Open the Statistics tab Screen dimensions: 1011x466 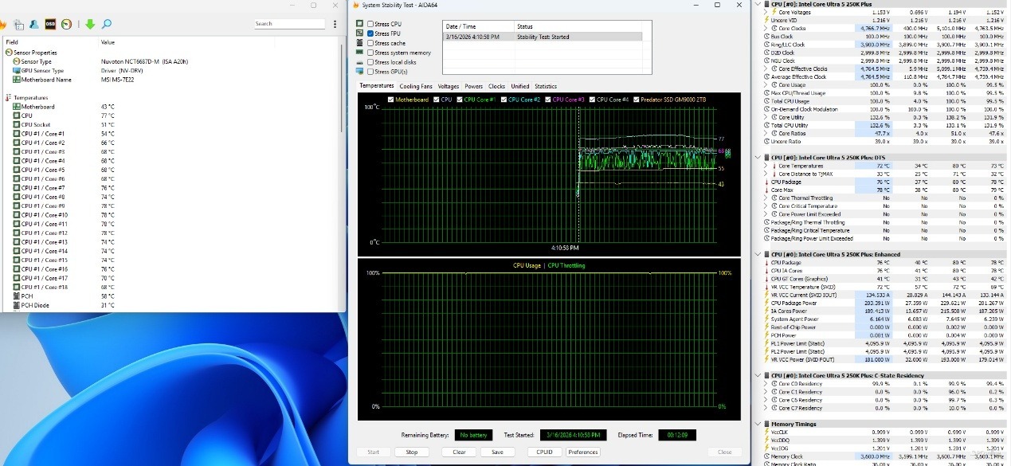tap(545, 86)
